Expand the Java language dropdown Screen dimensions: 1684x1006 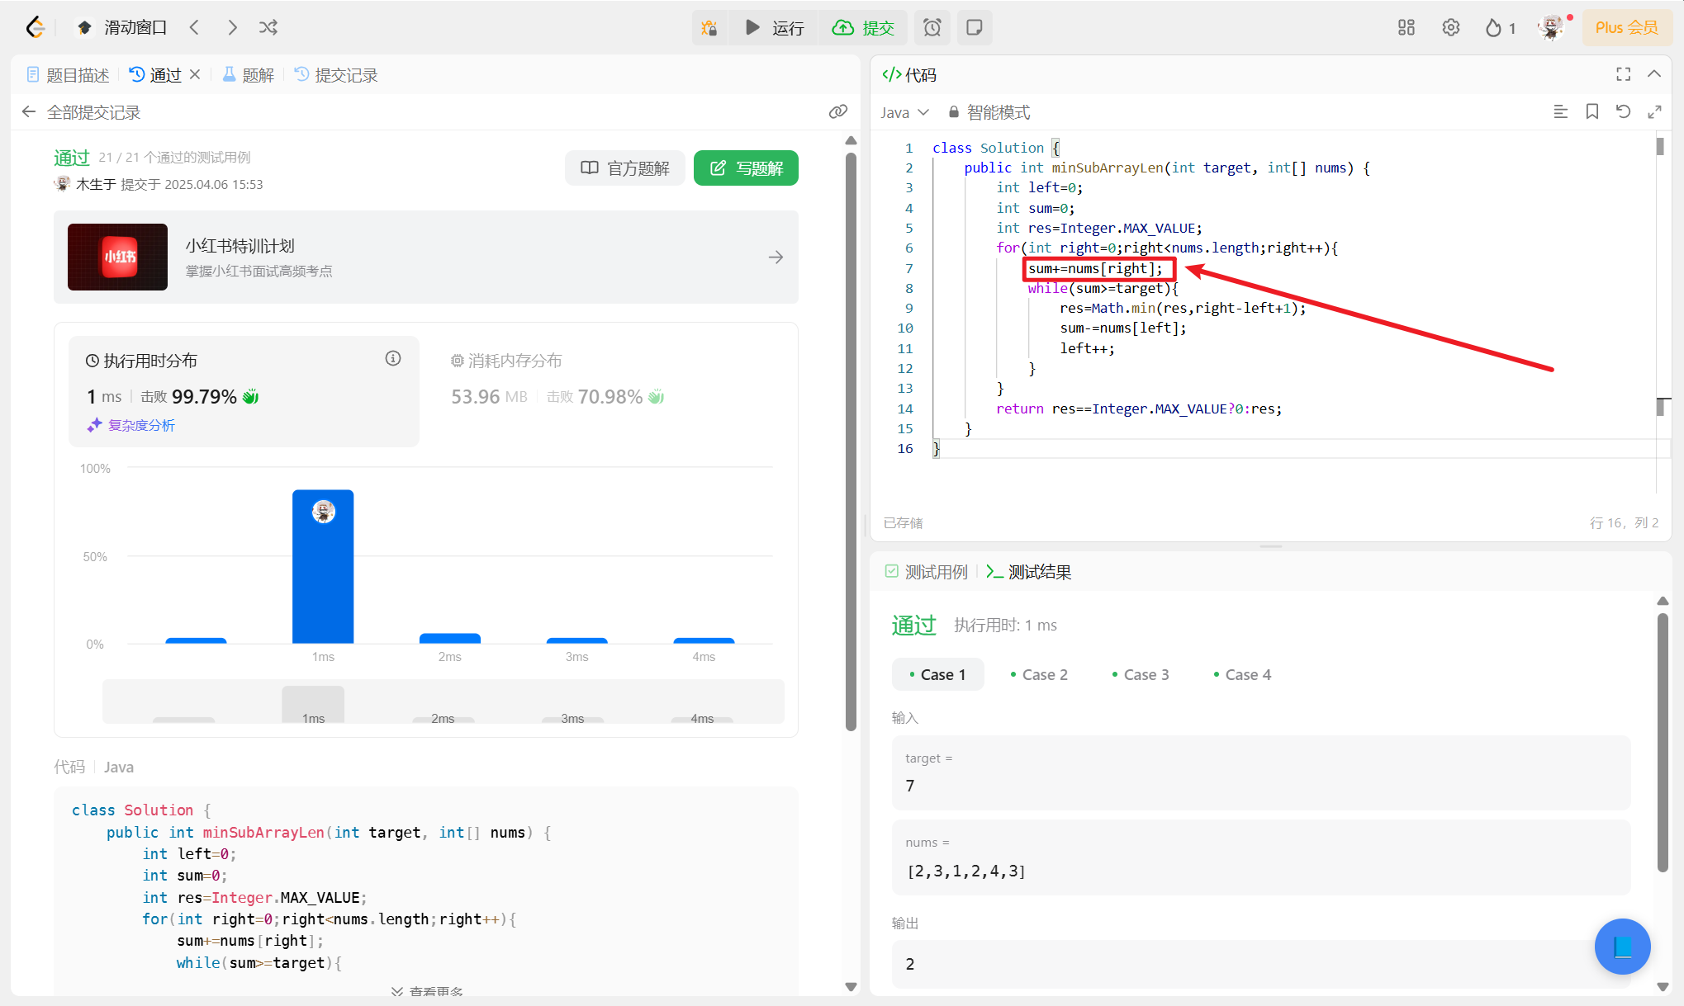click(904, 112)
